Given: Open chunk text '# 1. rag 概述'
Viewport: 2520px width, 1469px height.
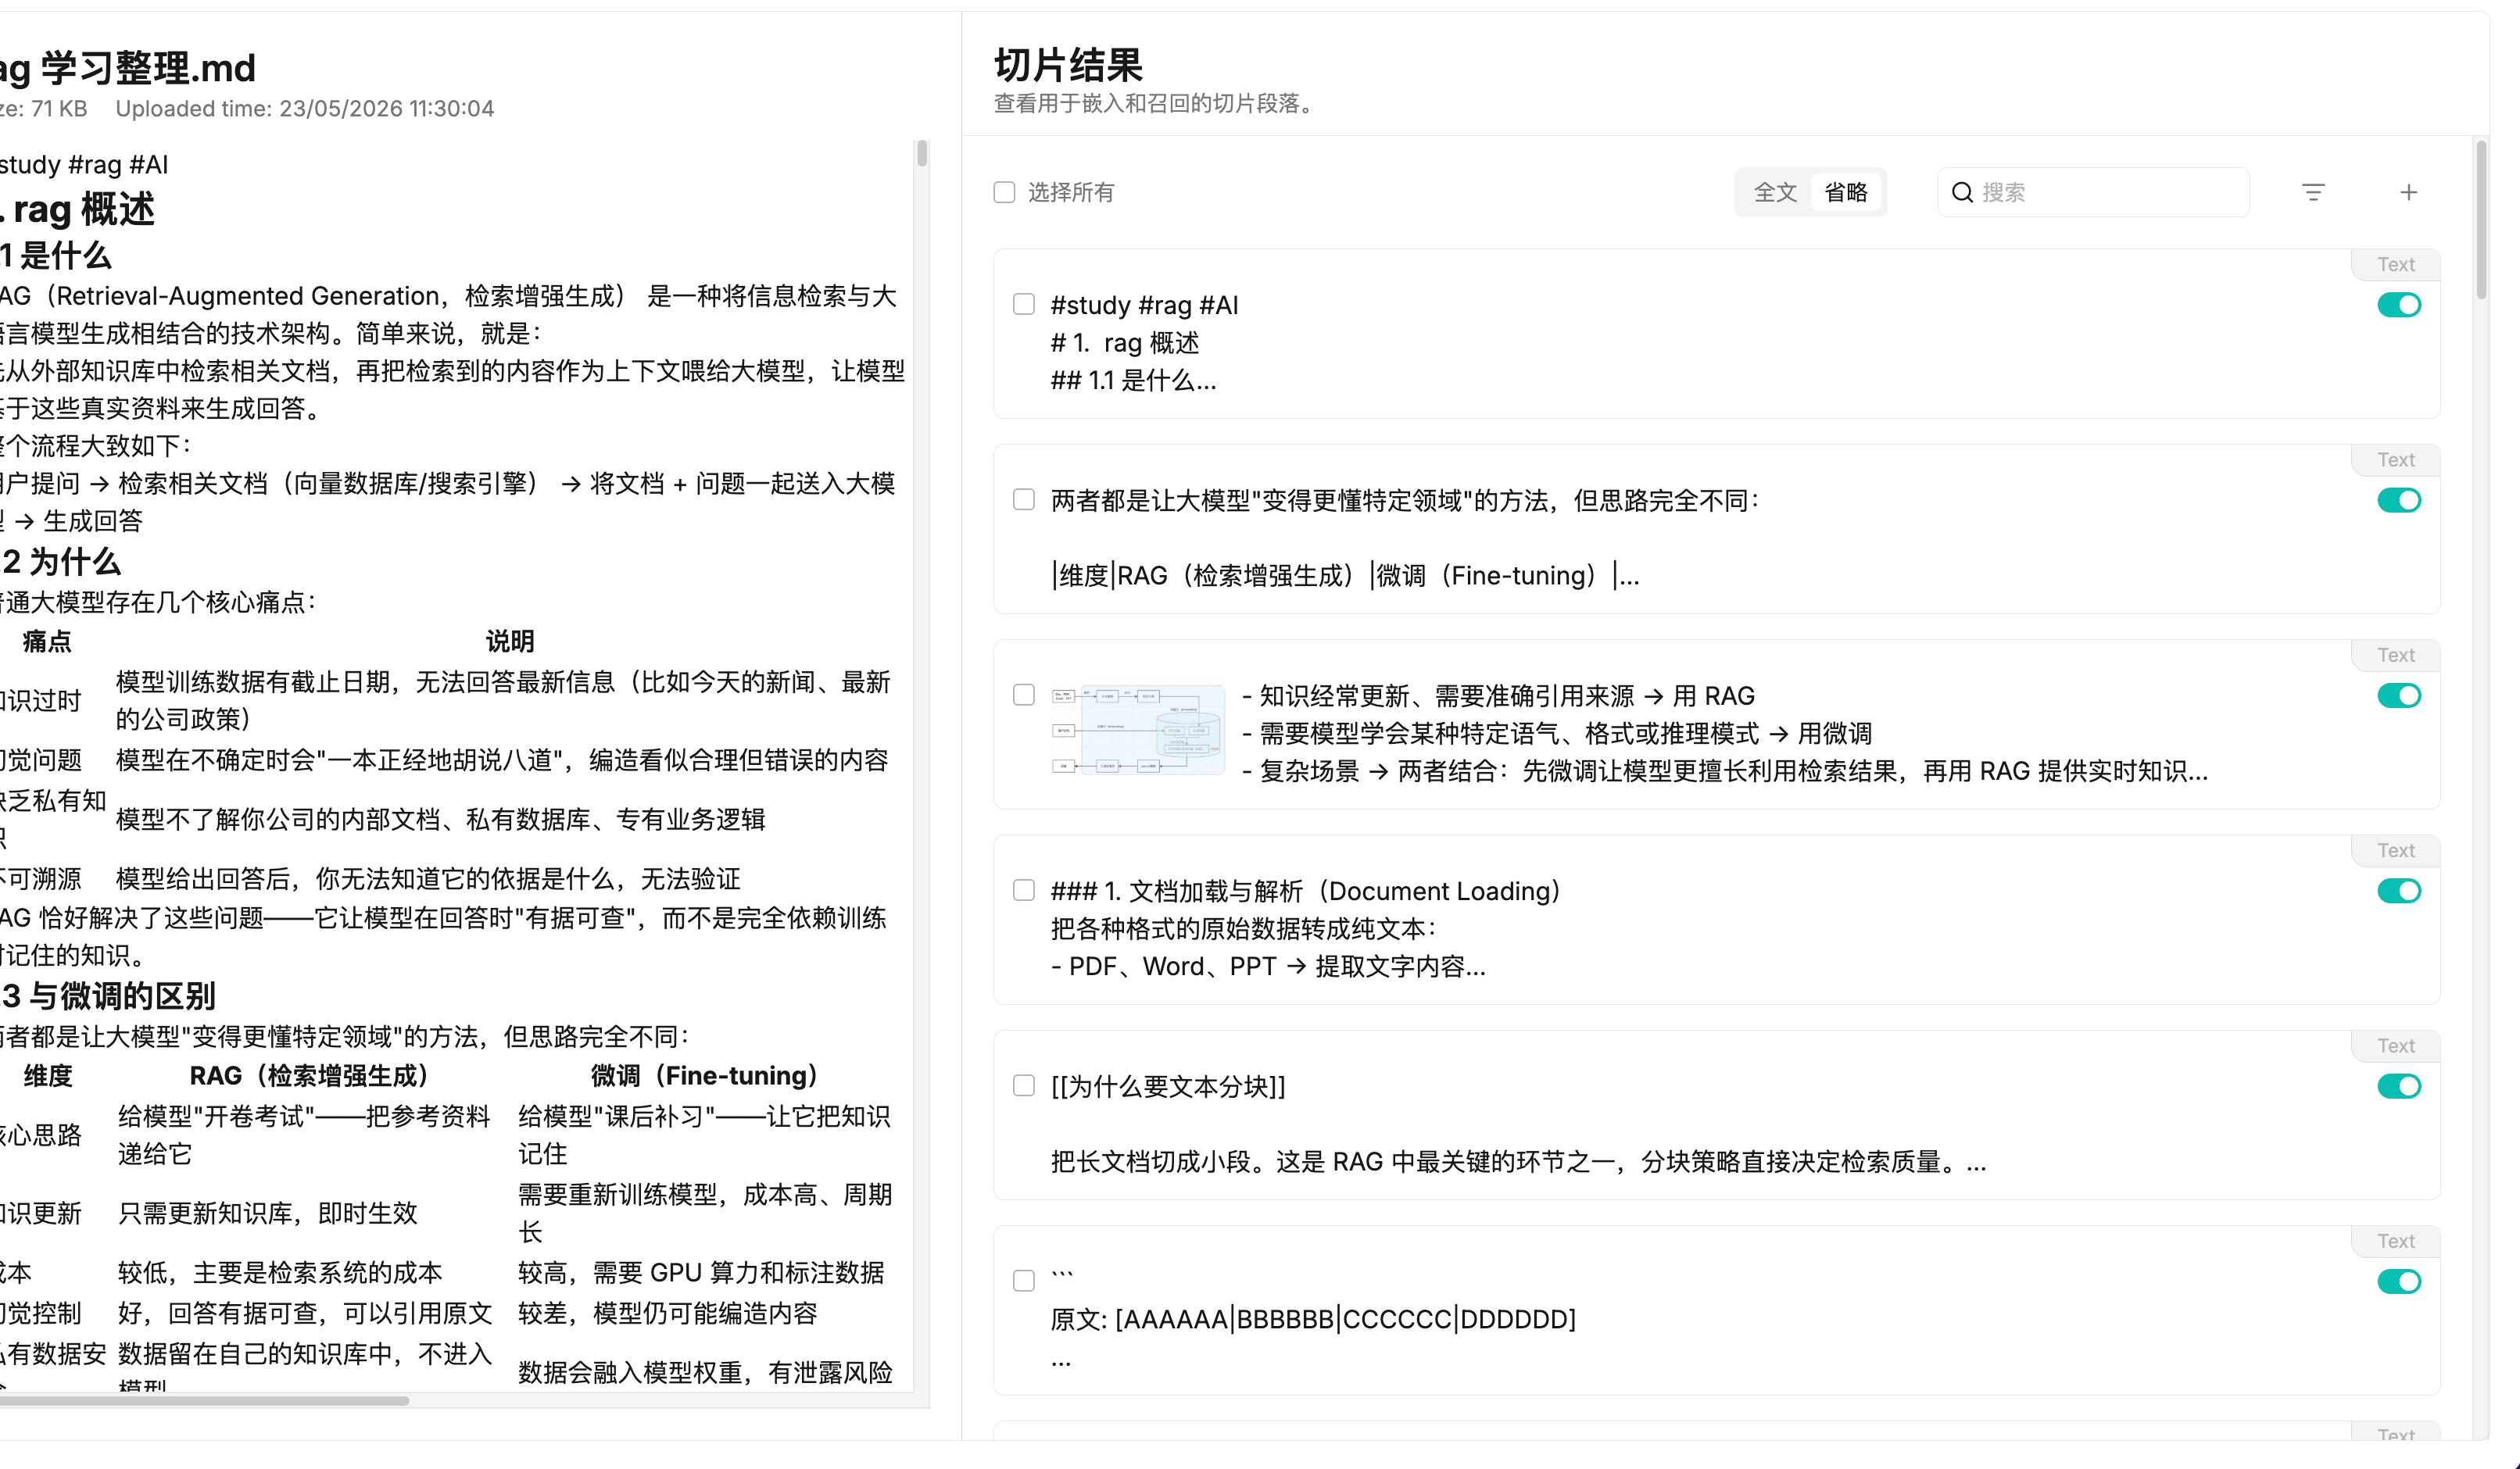Looking at the screenshot, I should pos(1125,343).
